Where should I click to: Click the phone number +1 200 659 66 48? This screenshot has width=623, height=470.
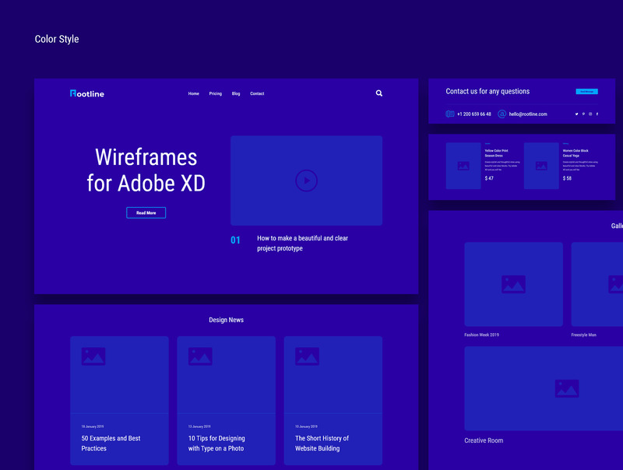(x=474, y=114)
